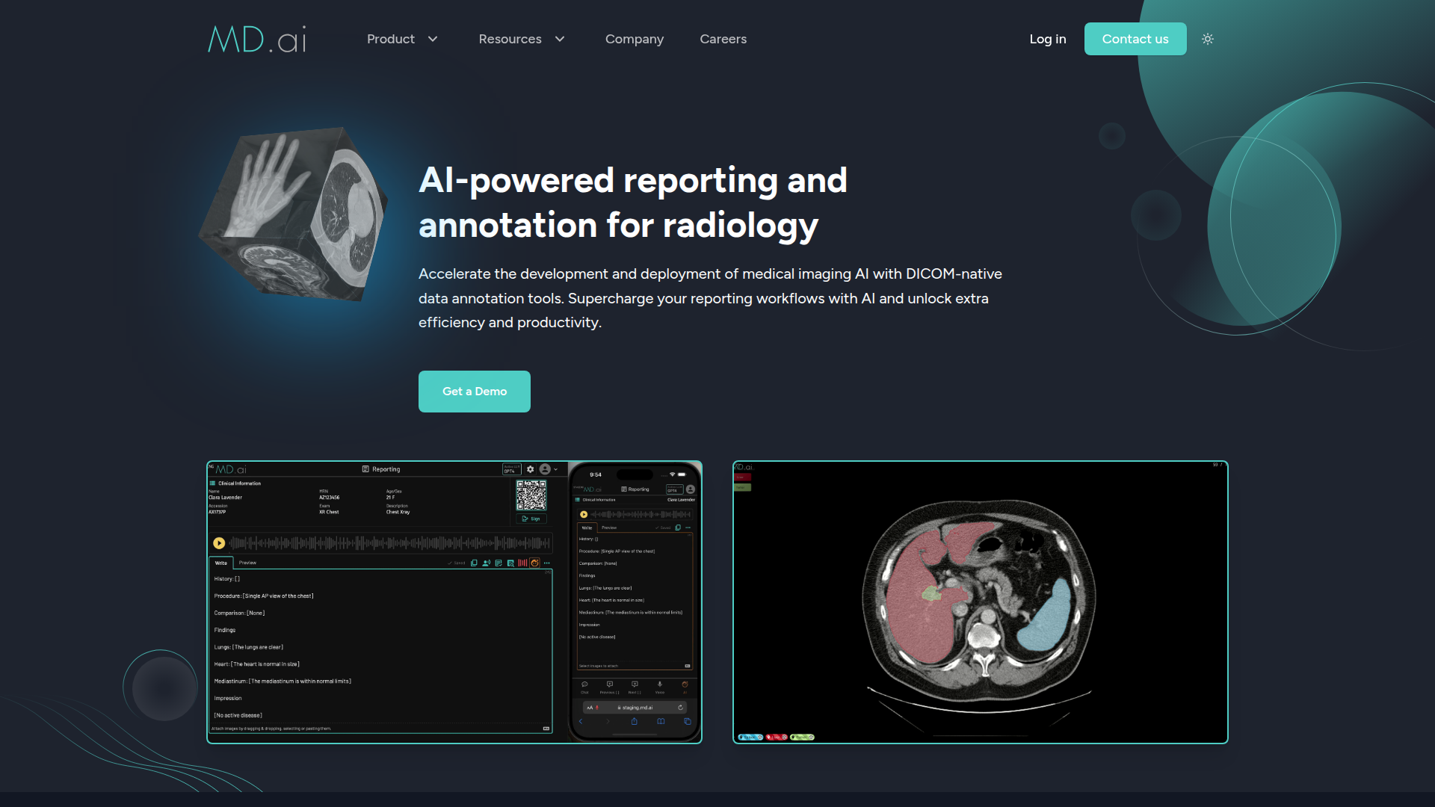Click the orange AI icon in the report toolbar
The image size is (1435, 807).
(x=534, y=563)
